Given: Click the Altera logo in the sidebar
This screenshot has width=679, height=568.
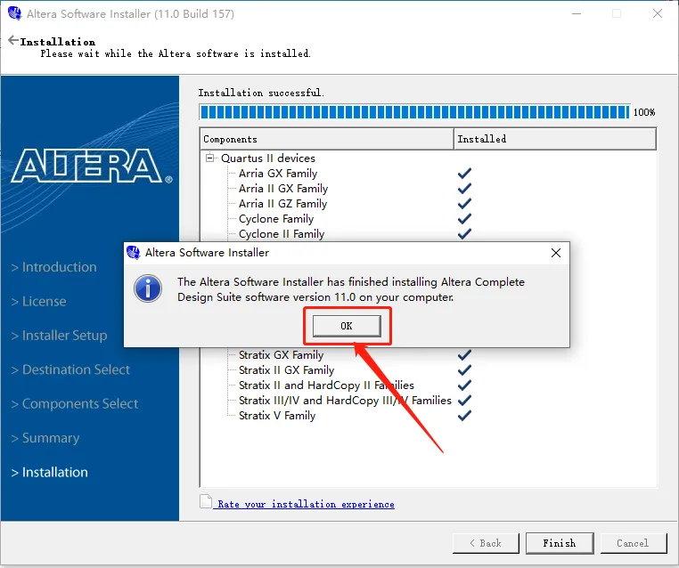Looking at the screenshot, I should [92, 166].
